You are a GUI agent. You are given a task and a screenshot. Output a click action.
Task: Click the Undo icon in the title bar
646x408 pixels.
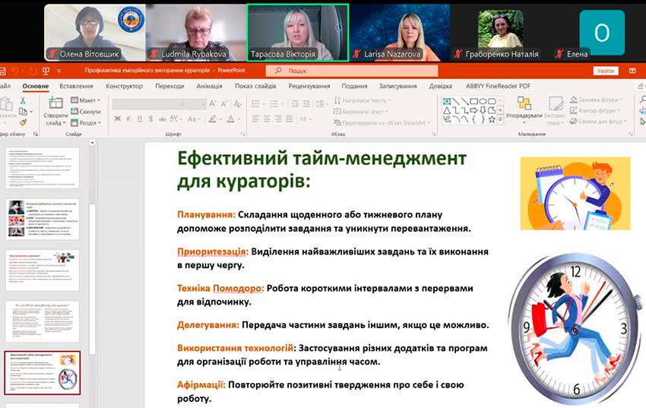15,71
